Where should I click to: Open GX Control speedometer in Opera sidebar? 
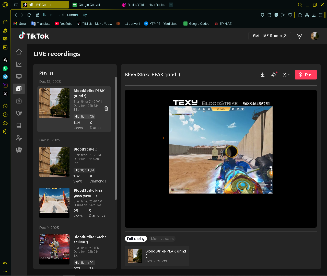tap(5, 22)
